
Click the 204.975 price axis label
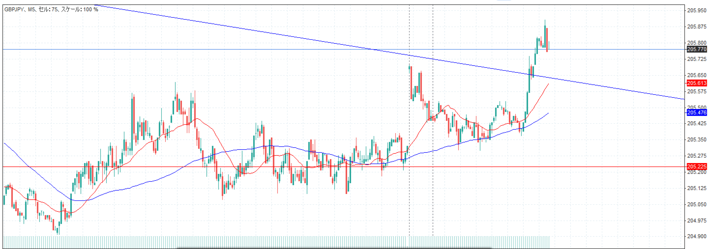click(x=696, y=221)
